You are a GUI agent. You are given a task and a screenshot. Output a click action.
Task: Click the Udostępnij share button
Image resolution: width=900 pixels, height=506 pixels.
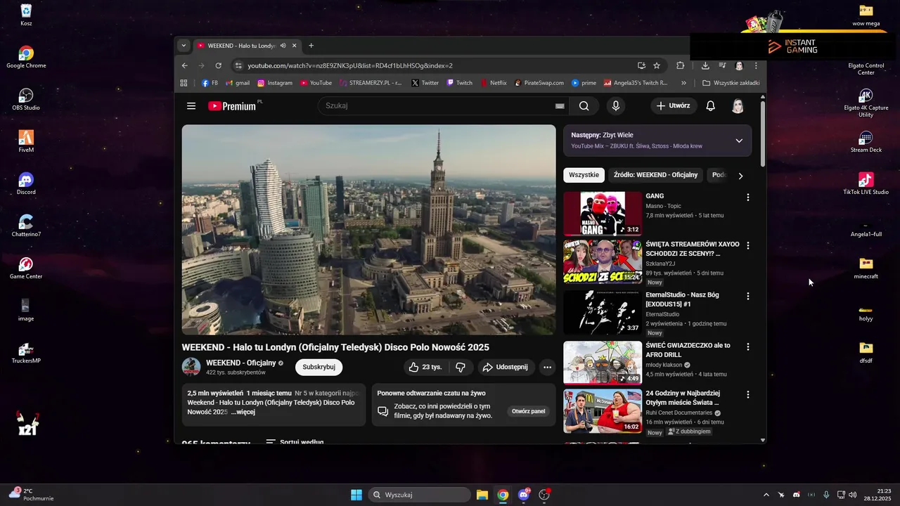point(505,367)
